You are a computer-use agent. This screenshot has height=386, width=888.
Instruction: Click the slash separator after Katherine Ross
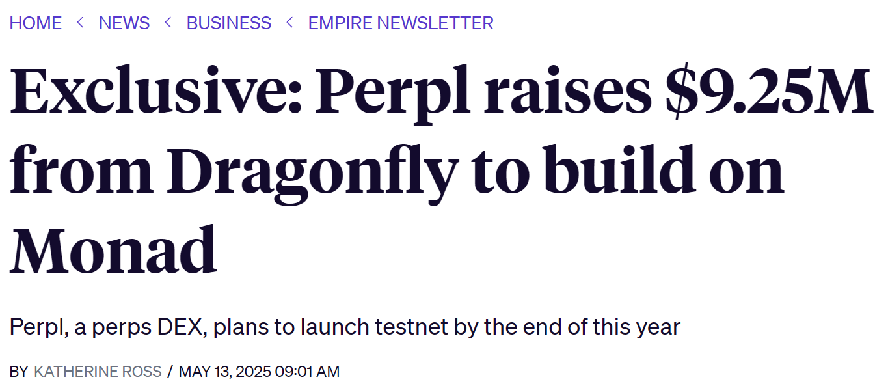tap(170, 372)
